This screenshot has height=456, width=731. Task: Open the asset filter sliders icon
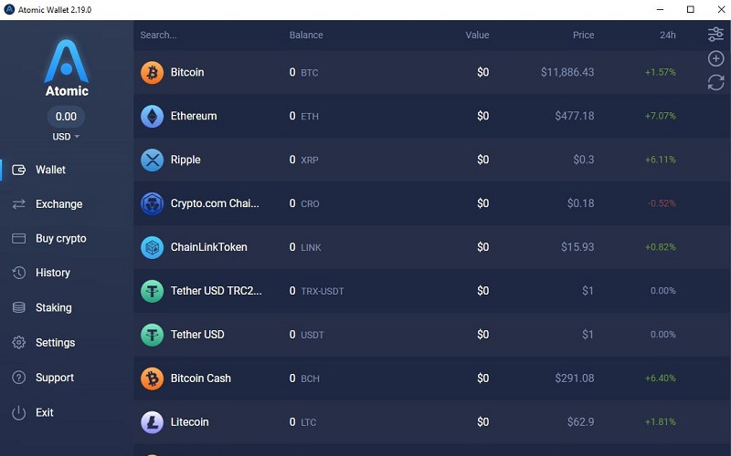[715, 34]
